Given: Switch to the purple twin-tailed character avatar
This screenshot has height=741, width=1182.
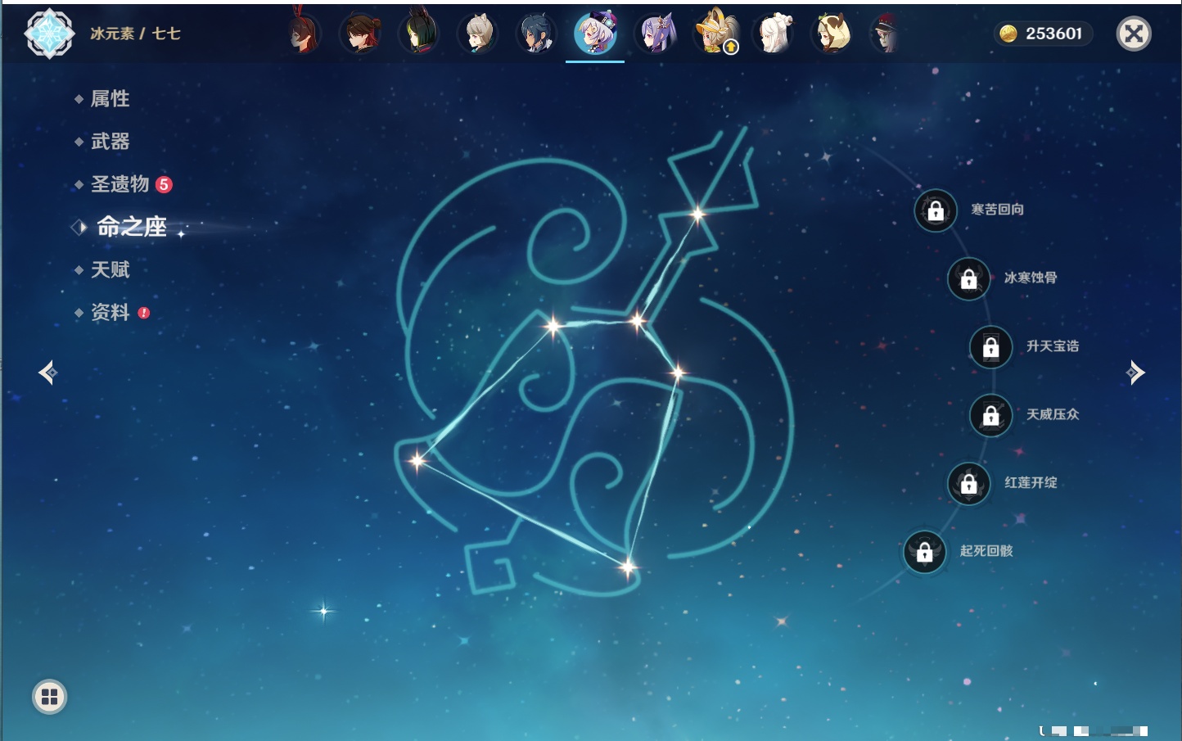Looking at the screenshot, I should tap(656, 34).
